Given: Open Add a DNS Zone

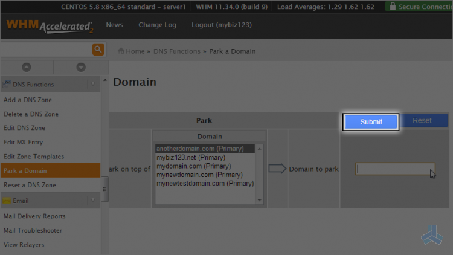Looking at the screenshot, I should (28, 100).
